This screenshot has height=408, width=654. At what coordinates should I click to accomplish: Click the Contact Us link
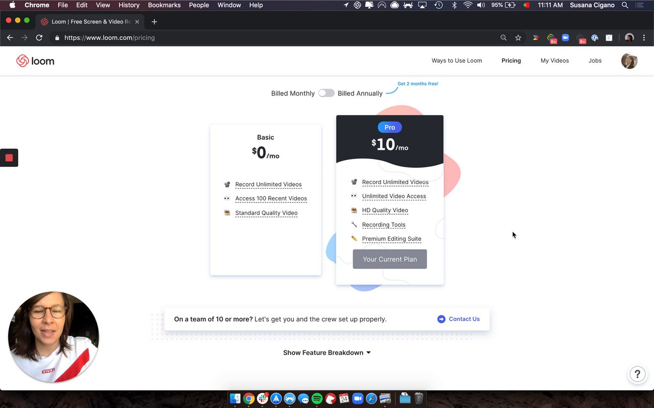click(464, 319)
